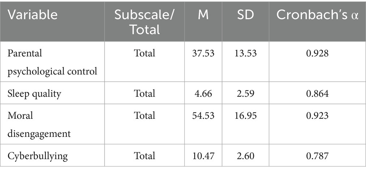Click the Variable column header
The width and height of the screenshot is (366, 173).
tap(33, 15)
